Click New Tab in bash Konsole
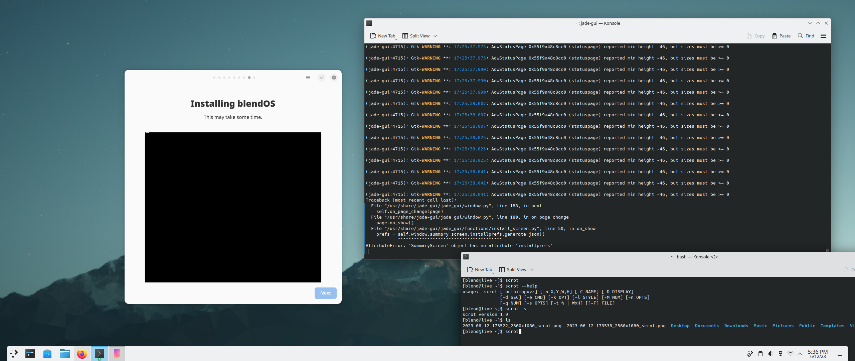Image resolution: width=855 pixels, height=361 pixels. pyautogui.click(x=480, y=269)
